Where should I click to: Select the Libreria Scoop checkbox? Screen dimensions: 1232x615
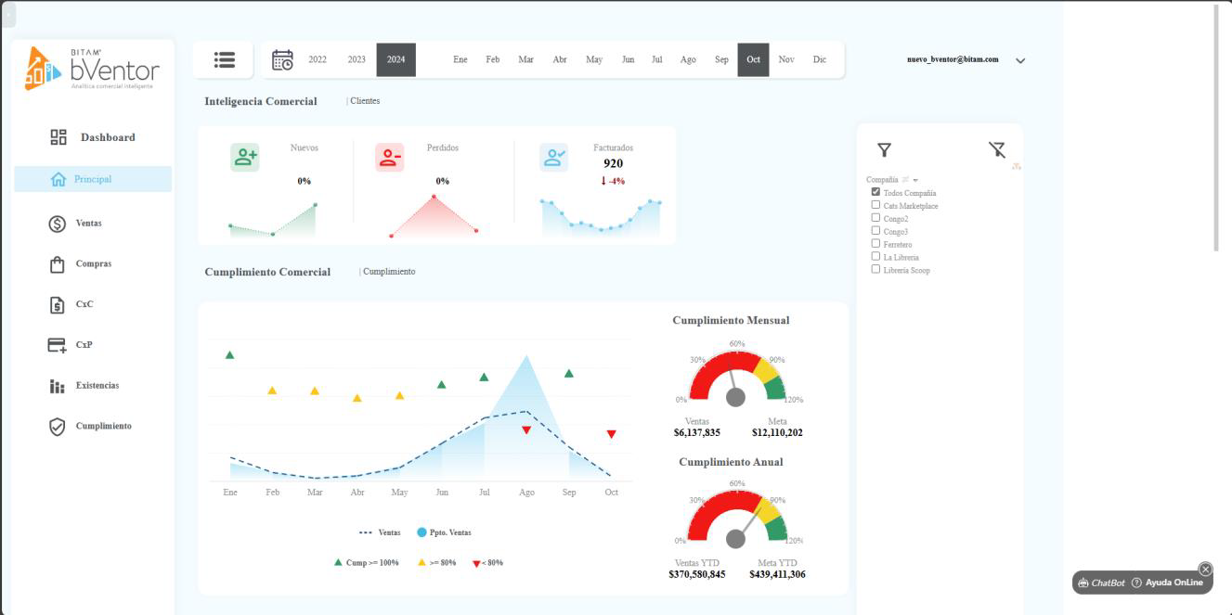tap(875, 269)
